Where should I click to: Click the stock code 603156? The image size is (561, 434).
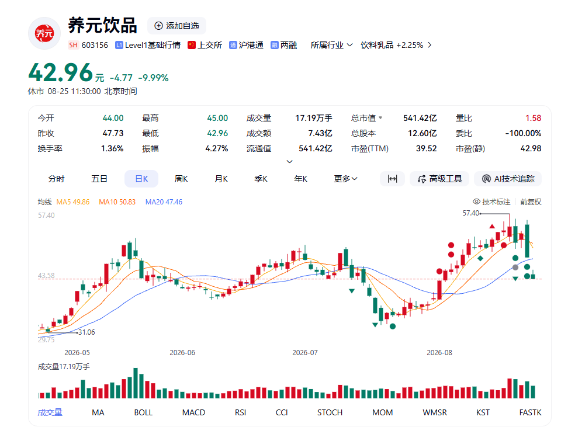[95, 45]
